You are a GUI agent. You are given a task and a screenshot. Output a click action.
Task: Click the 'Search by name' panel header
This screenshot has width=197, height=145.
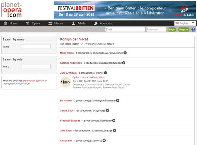click(x=29, y=39)
